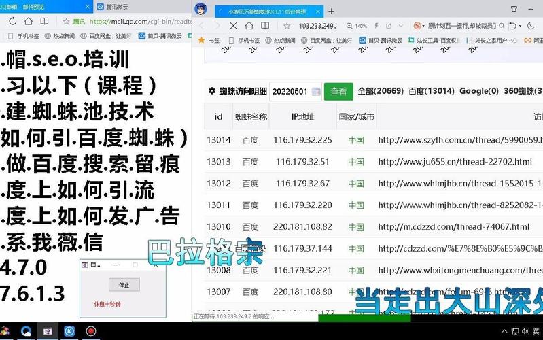Click the red record button on taskbar
543x340 pixels.
[91, 331]
